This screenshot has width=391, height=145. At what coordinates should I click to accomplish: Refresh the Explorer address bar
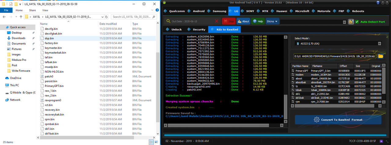pos(106,17)
